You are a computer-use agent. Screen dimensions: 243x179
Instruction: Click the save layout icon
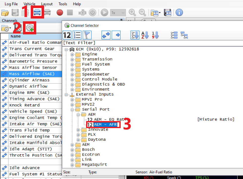(167, 13)
